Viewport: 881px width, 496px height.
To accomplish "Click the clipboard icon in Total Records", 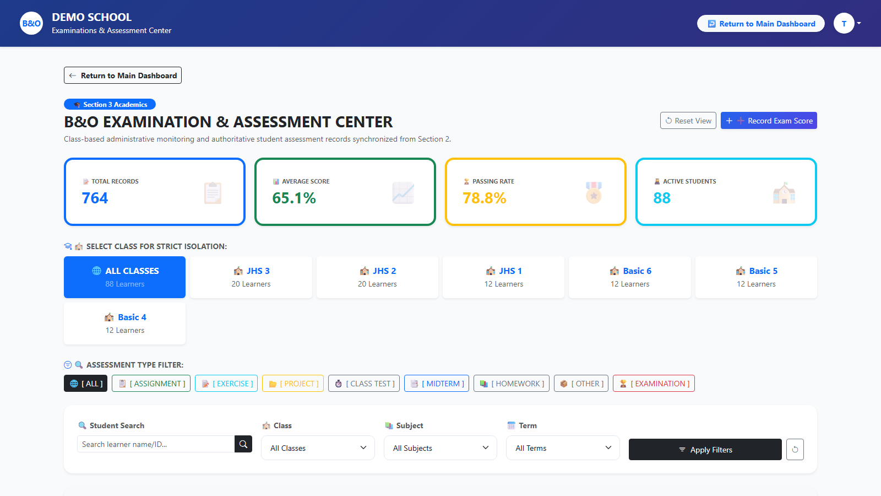I will [x=213, y=193].
